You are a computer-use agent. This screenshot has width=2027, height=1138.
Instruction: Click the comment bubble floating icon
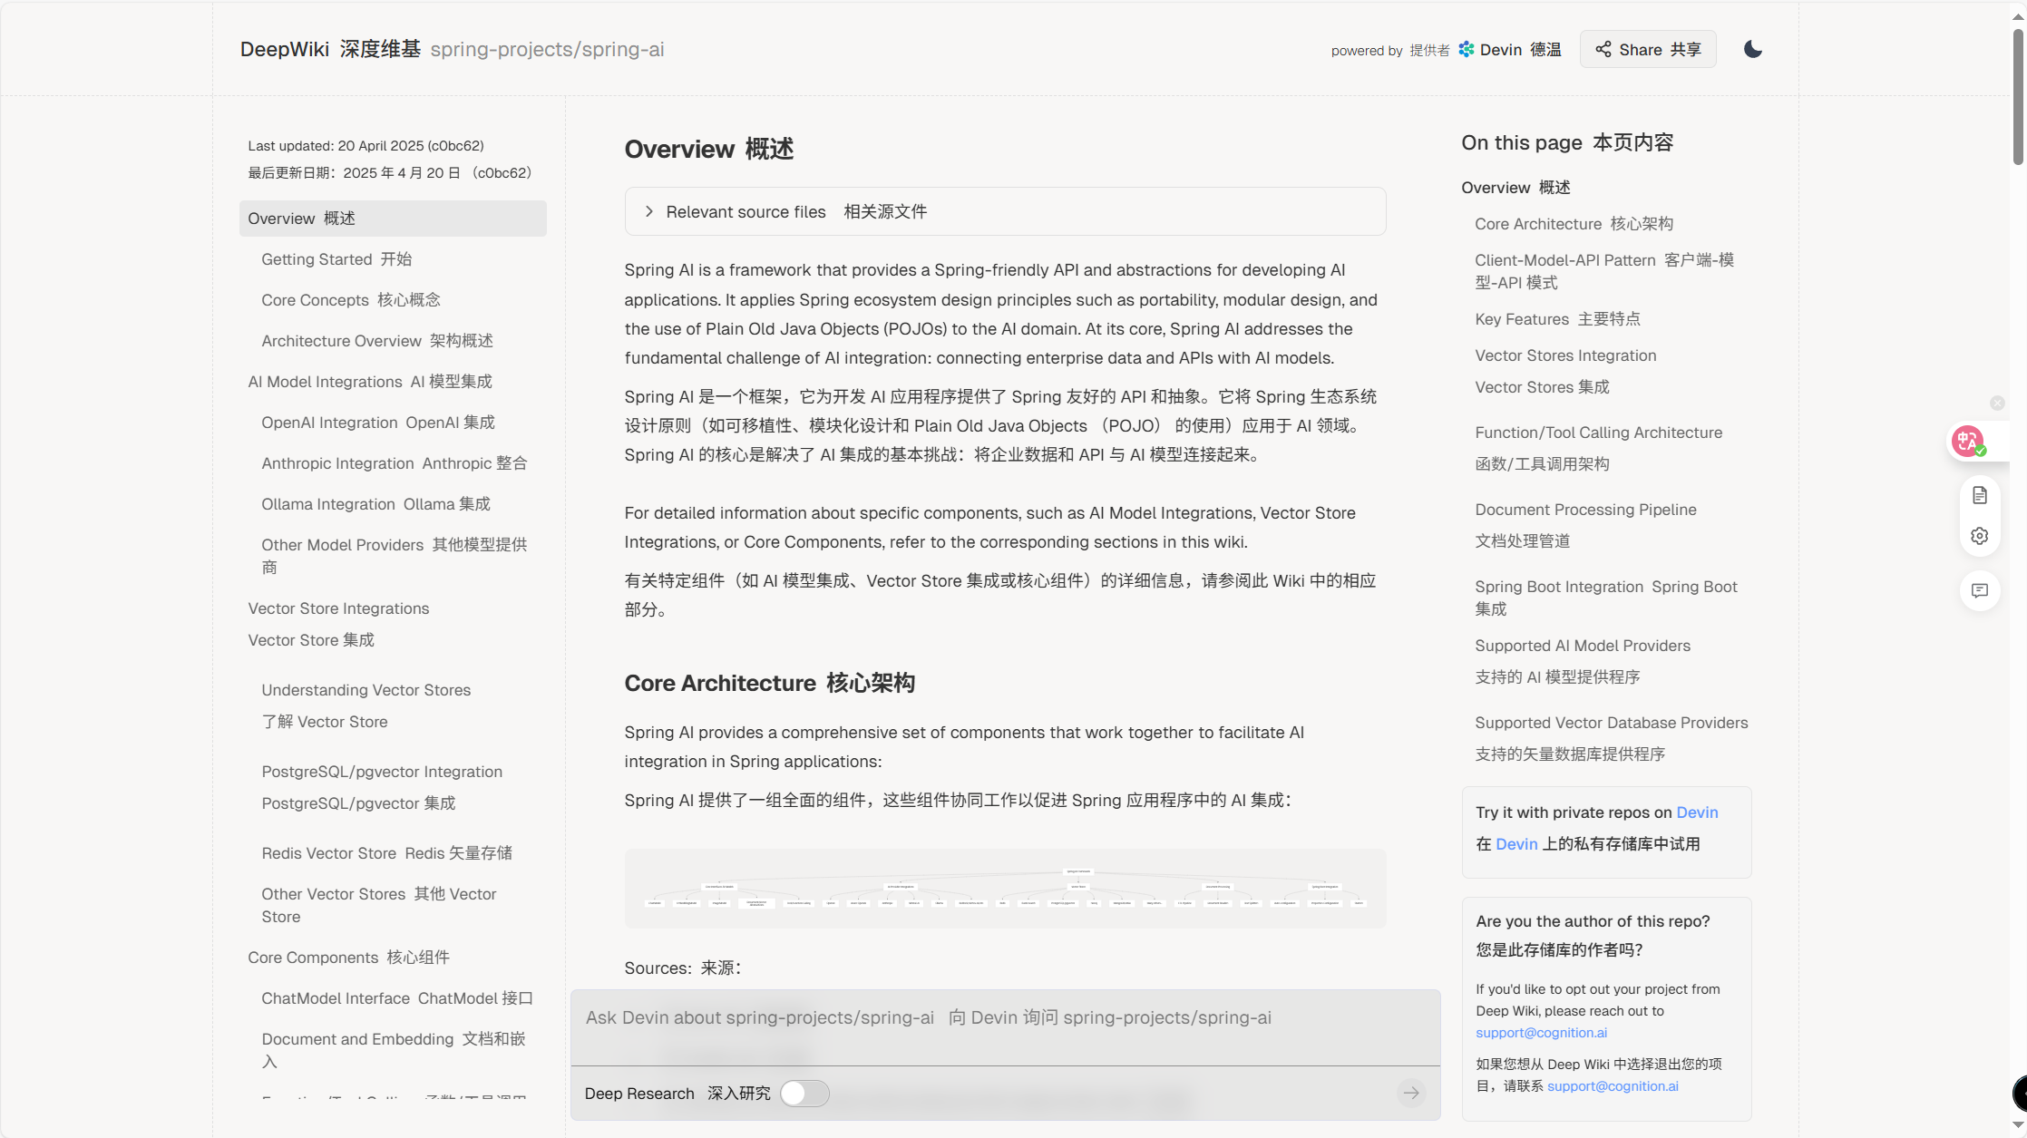coord(1979,590)
